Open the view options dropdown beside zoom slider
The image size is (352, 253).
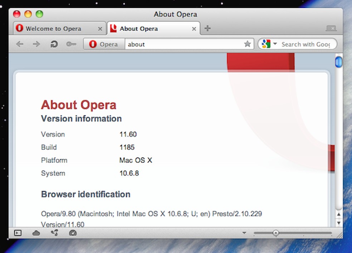coord(244,233)
